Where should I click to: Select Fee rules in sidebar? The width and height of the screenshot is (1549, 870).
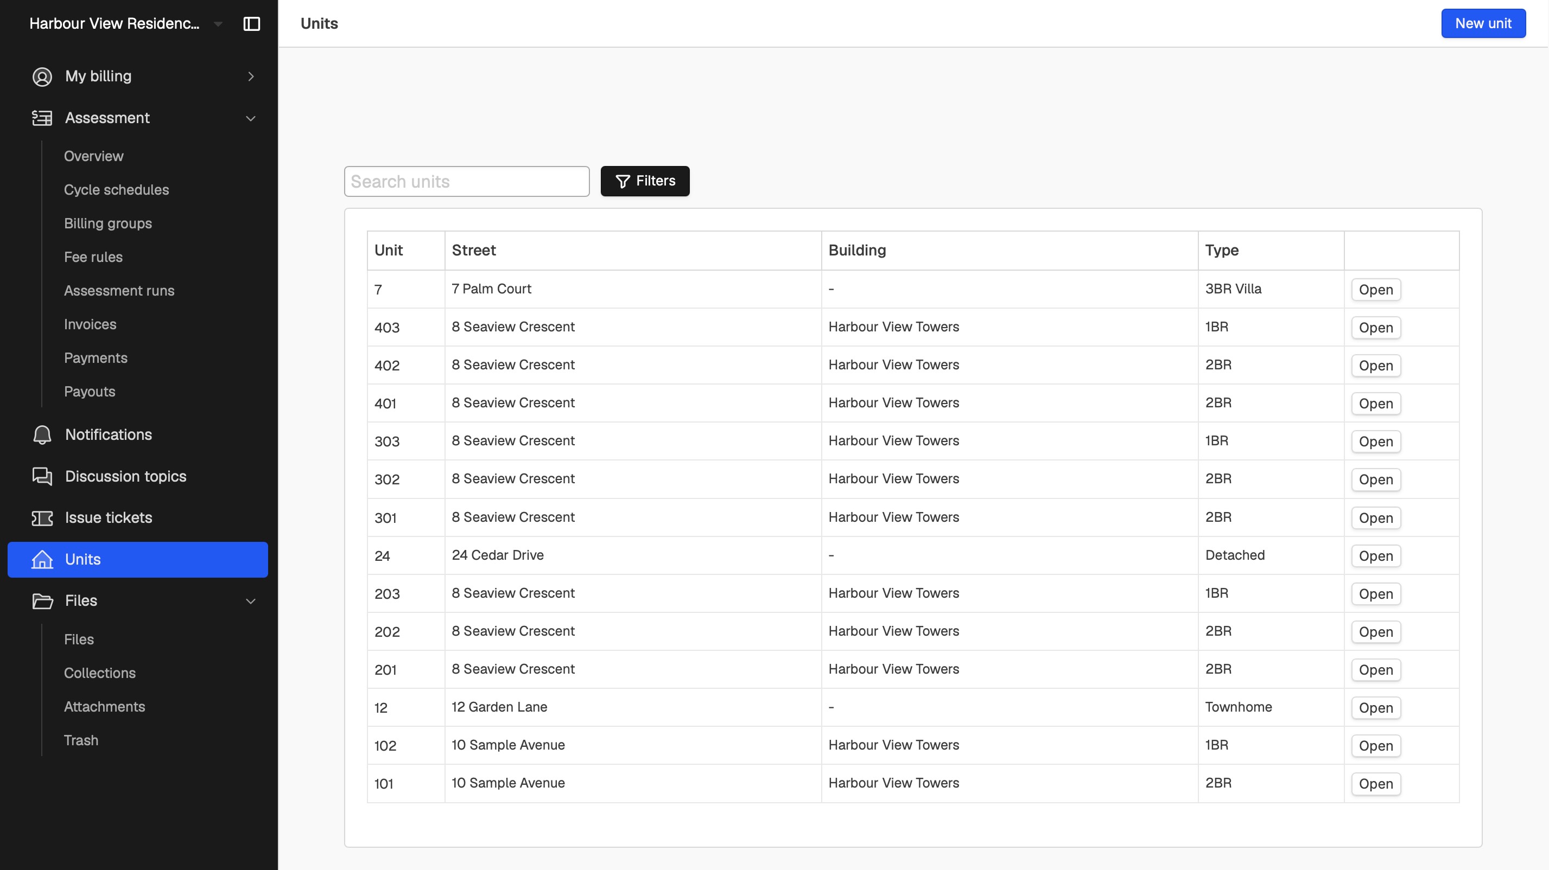[93, 257]
